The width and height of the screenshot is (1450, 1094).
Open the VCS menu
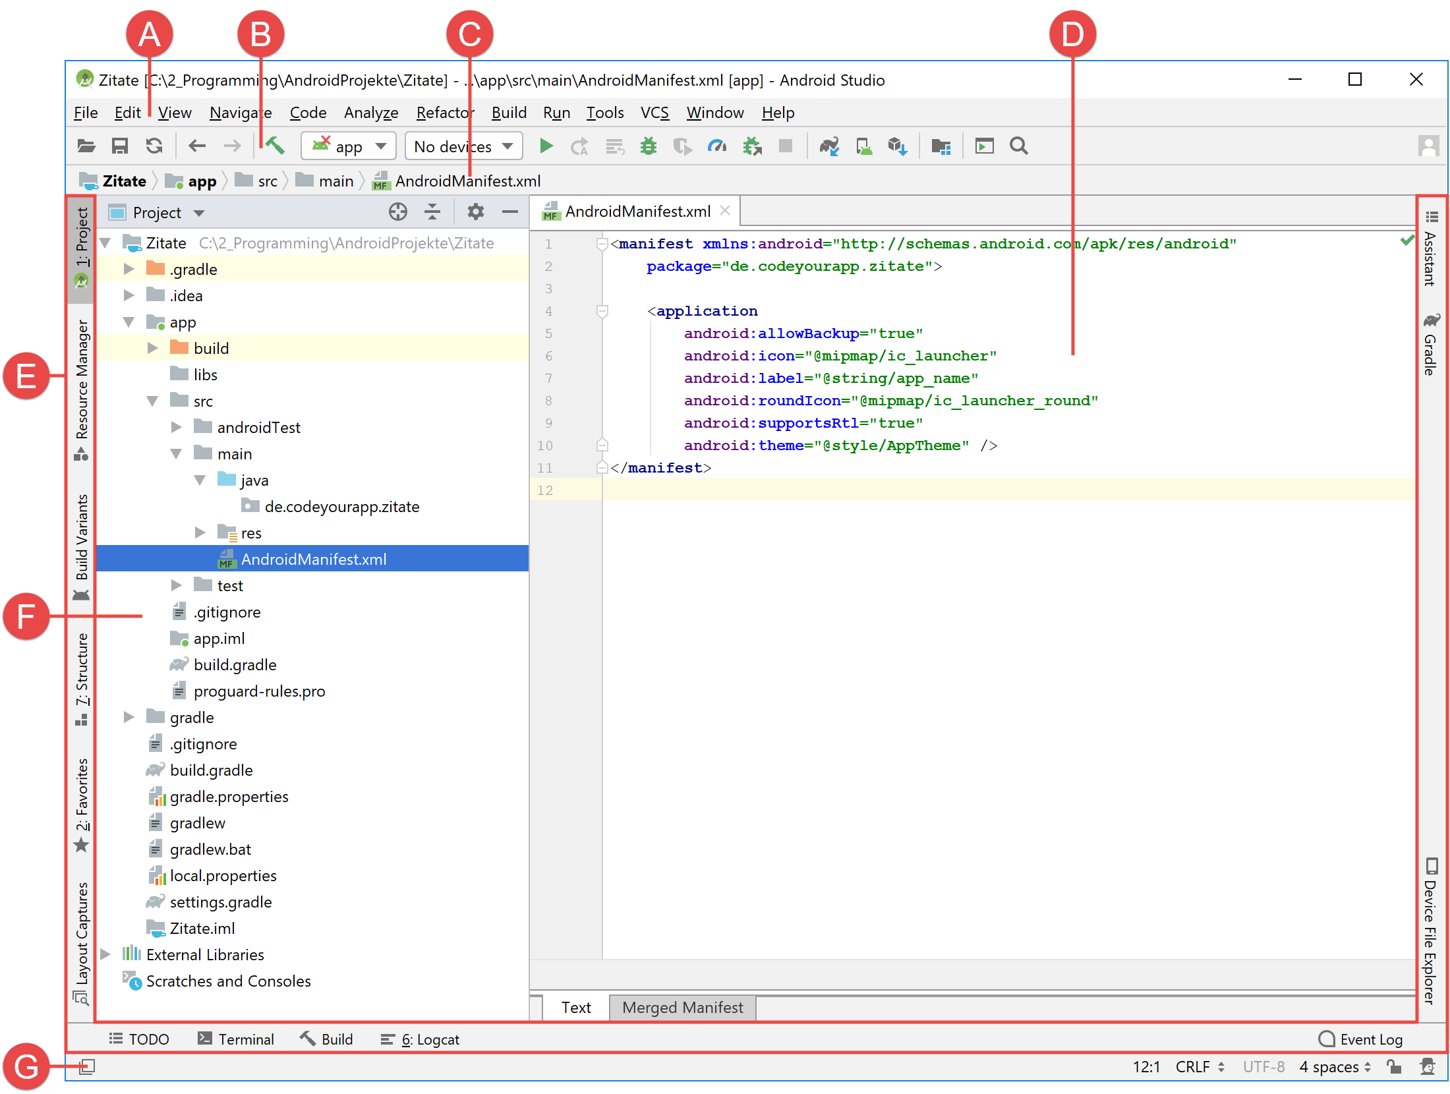click(654, 113)
